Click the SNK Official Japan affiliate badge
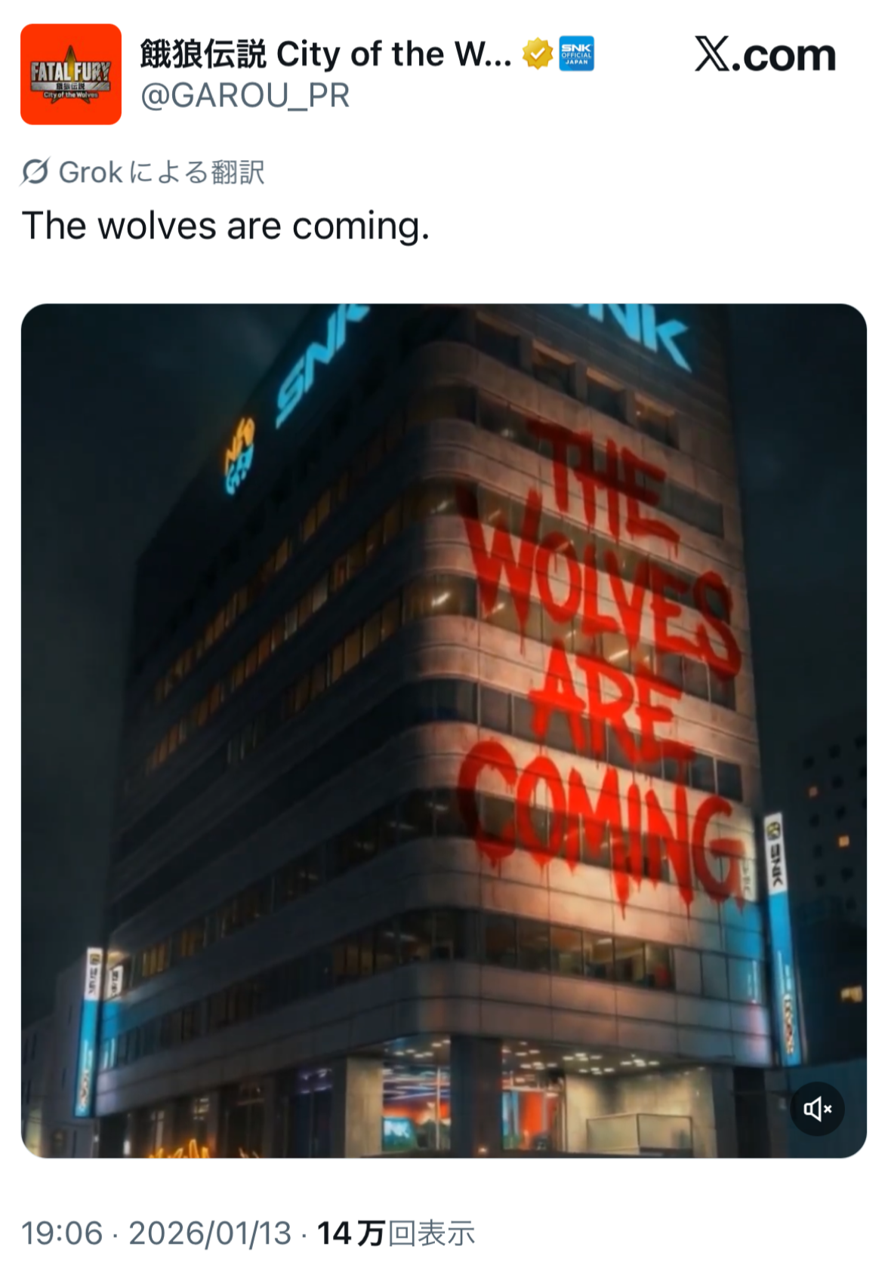888x1268 pixels. [x=577, y=54]
